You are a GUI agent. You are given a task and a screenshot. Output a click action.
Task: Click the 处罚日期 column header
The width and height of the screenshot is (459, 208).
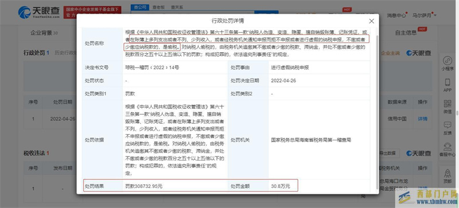[x=63, y=102]
